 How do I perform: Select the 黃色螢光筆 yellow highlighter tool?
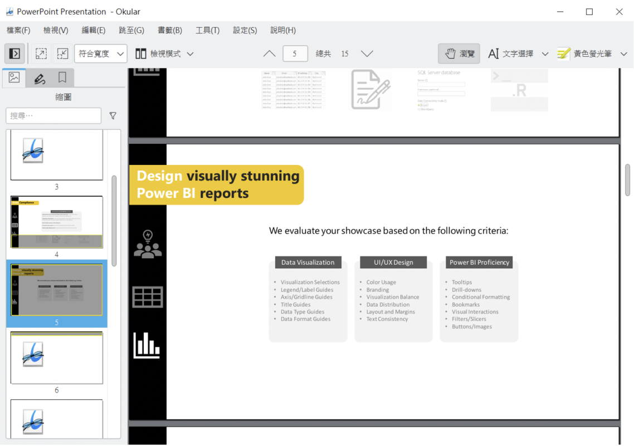click(585, 54)
